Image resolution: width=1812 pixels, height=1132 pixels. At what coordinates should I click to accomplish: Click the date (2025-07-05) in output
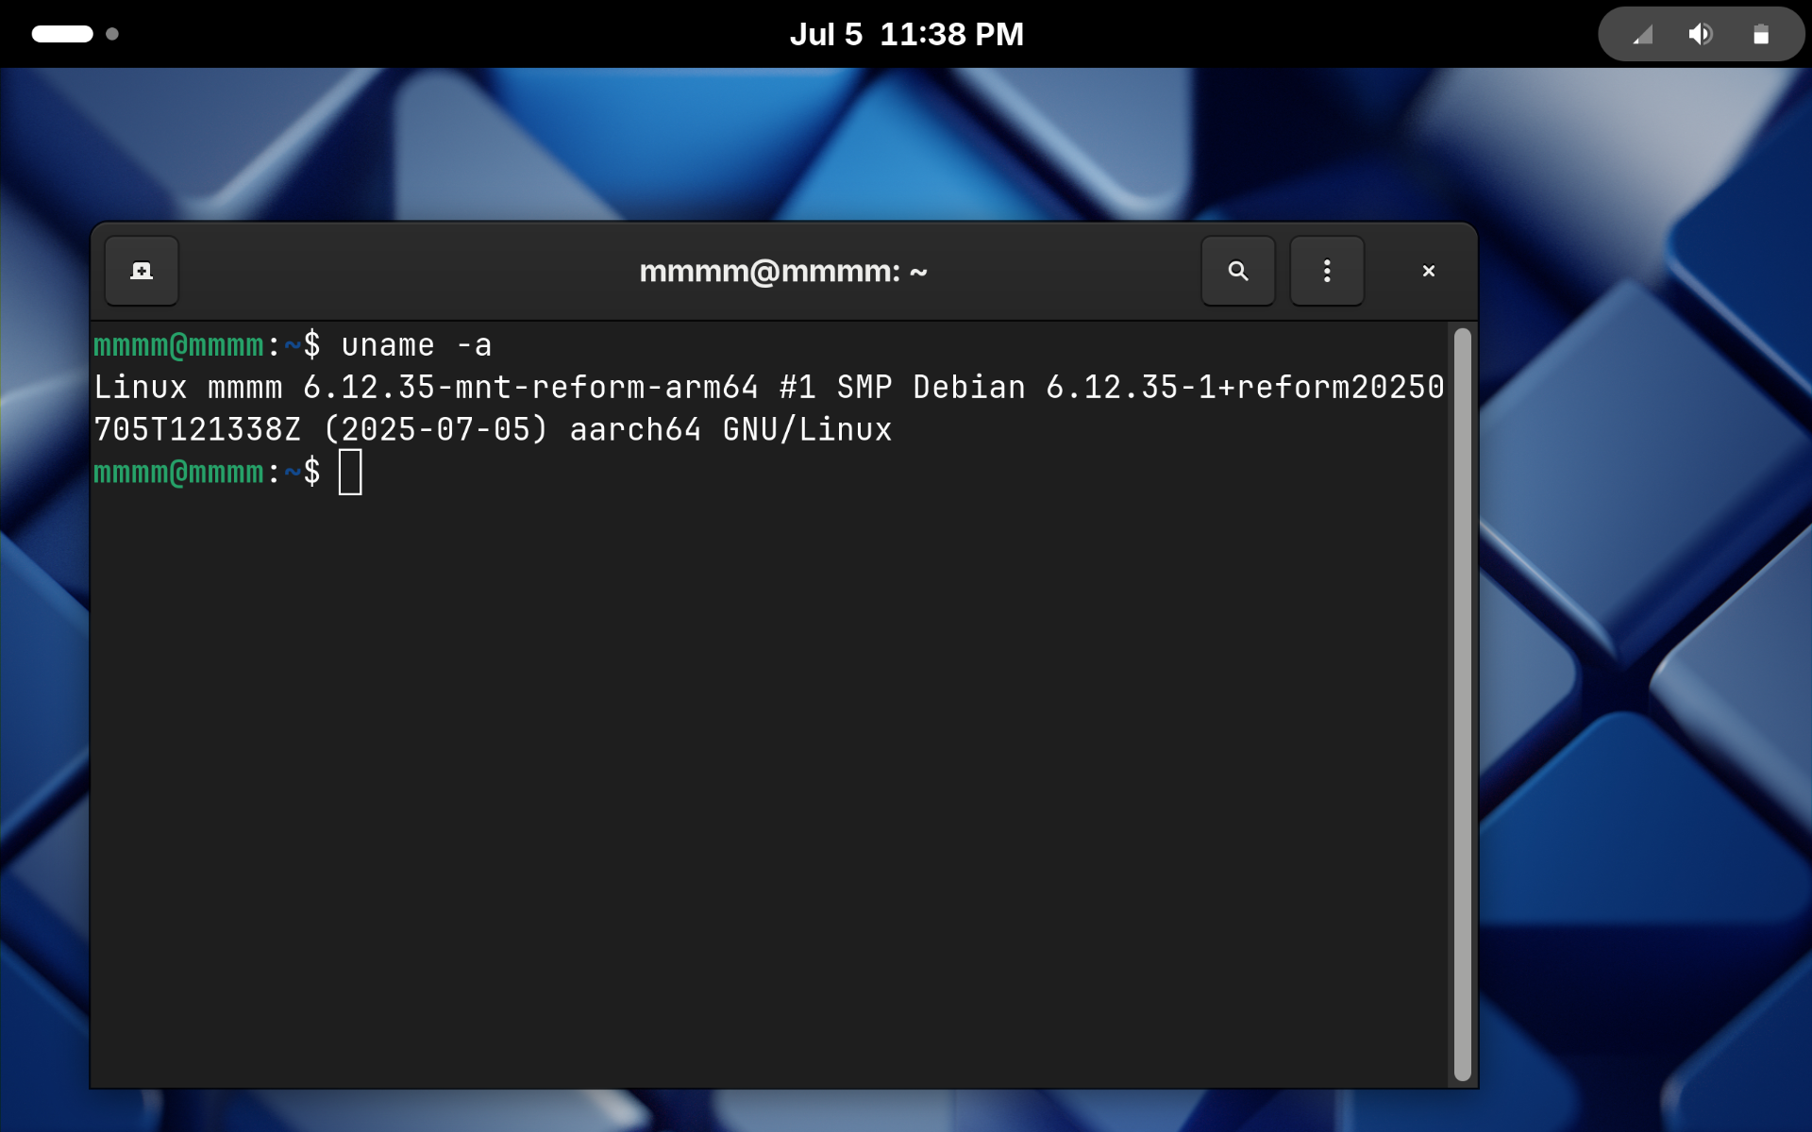(x=435, y=430)
